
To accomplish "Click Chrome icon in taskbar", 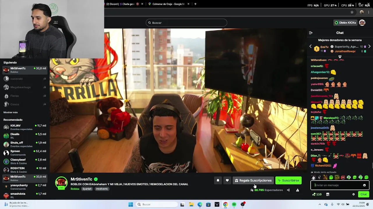I will click(225, 204).
